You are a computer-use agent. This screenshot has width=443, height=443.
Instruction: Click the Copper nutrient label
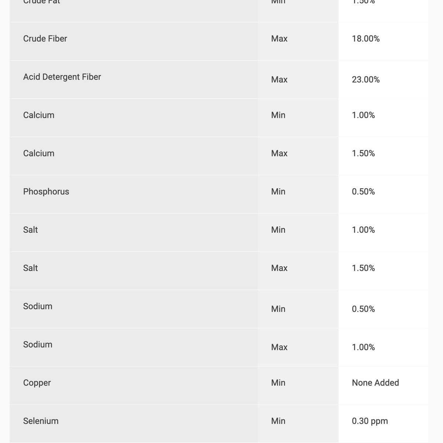tap(37, 383)
